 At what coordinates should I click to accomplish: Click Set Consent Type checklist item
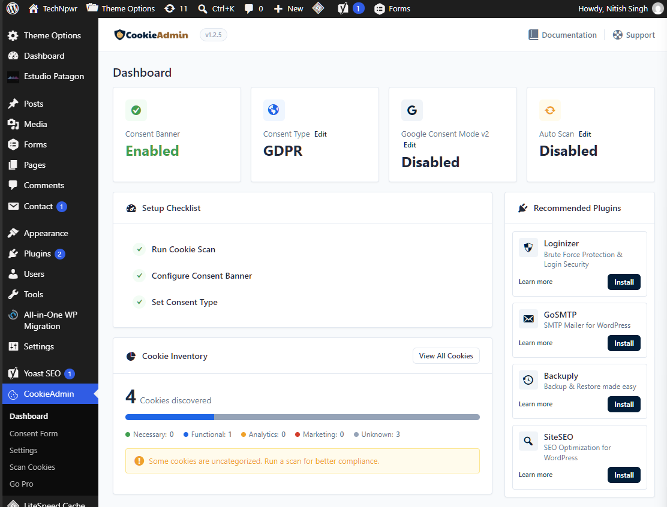[x=184, y=302]
